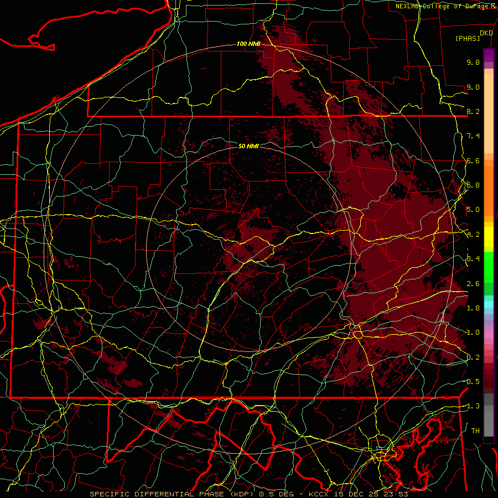498x498 pixels.
Task: Click the [PHAS] unit label
Action: 468,38
